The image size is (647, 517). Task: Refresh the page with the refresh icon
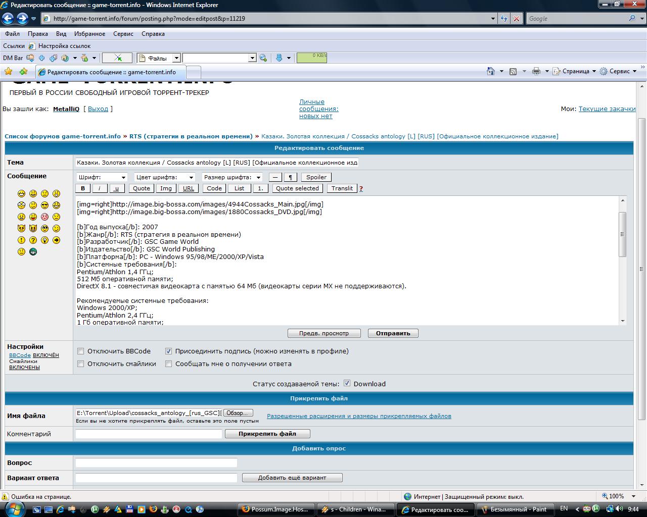(504, 19)
